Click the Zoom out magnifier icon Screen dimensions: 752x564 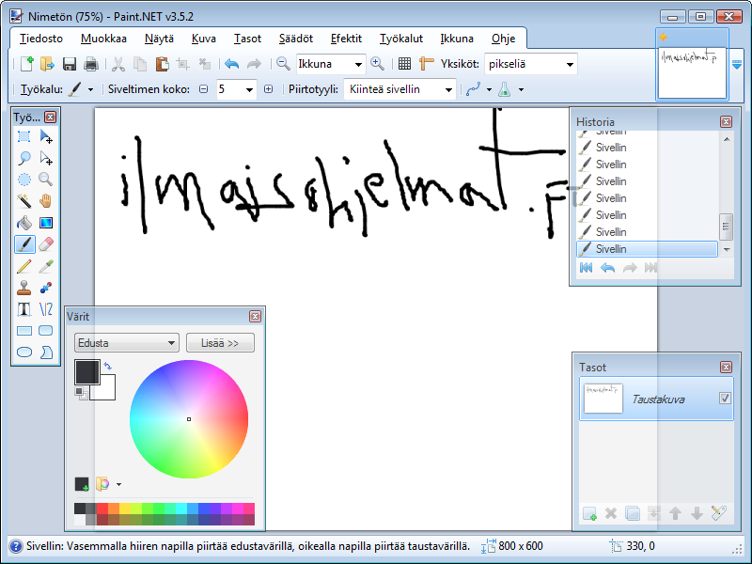[283, 64]
